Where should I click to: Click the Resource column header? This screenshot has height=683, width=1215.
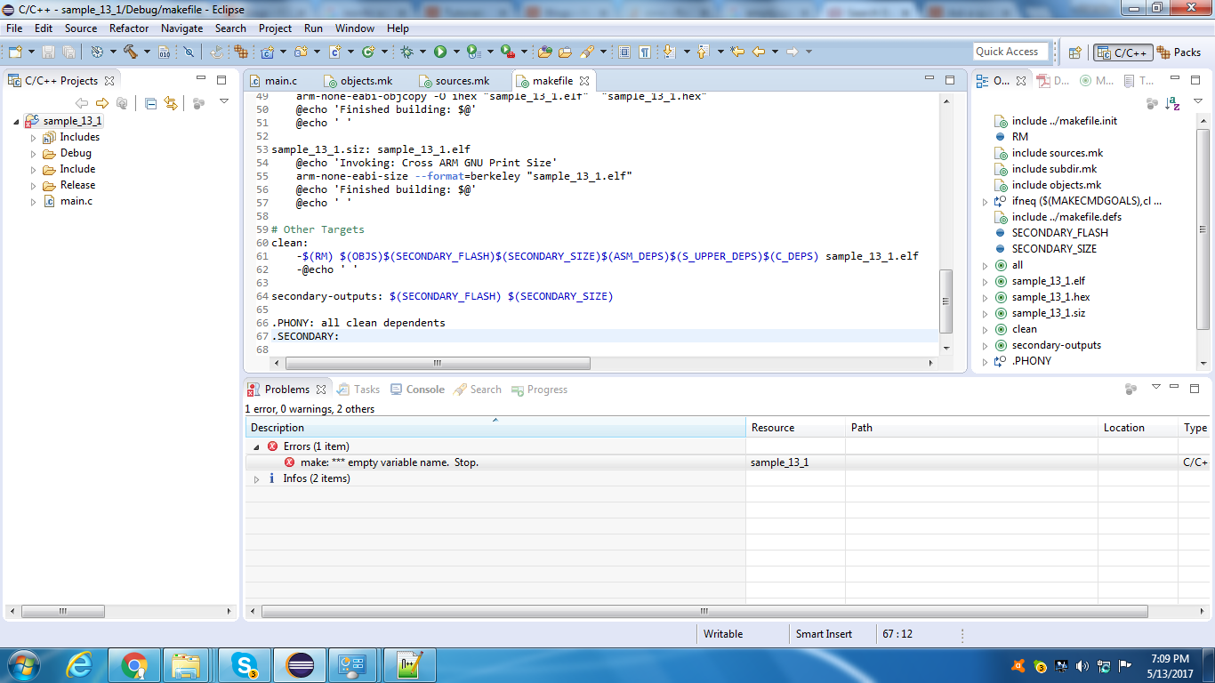[795, 428]
